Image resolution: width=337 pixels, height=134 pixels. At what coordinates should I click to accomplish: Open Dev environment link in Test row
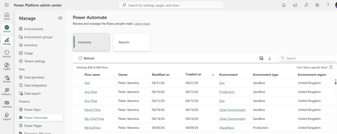222,83
